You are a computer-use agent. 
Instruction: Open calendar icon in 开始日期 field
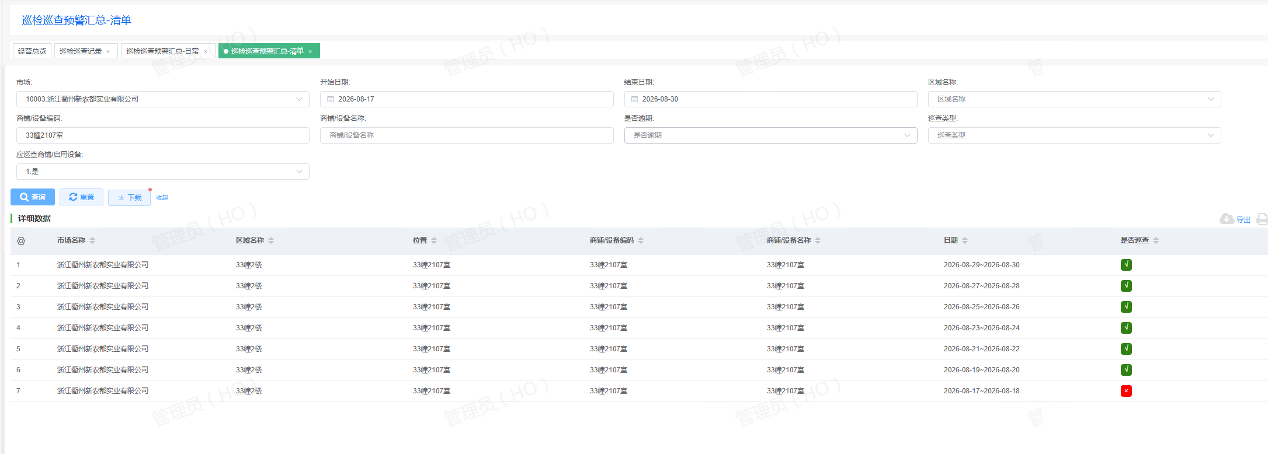331,99
